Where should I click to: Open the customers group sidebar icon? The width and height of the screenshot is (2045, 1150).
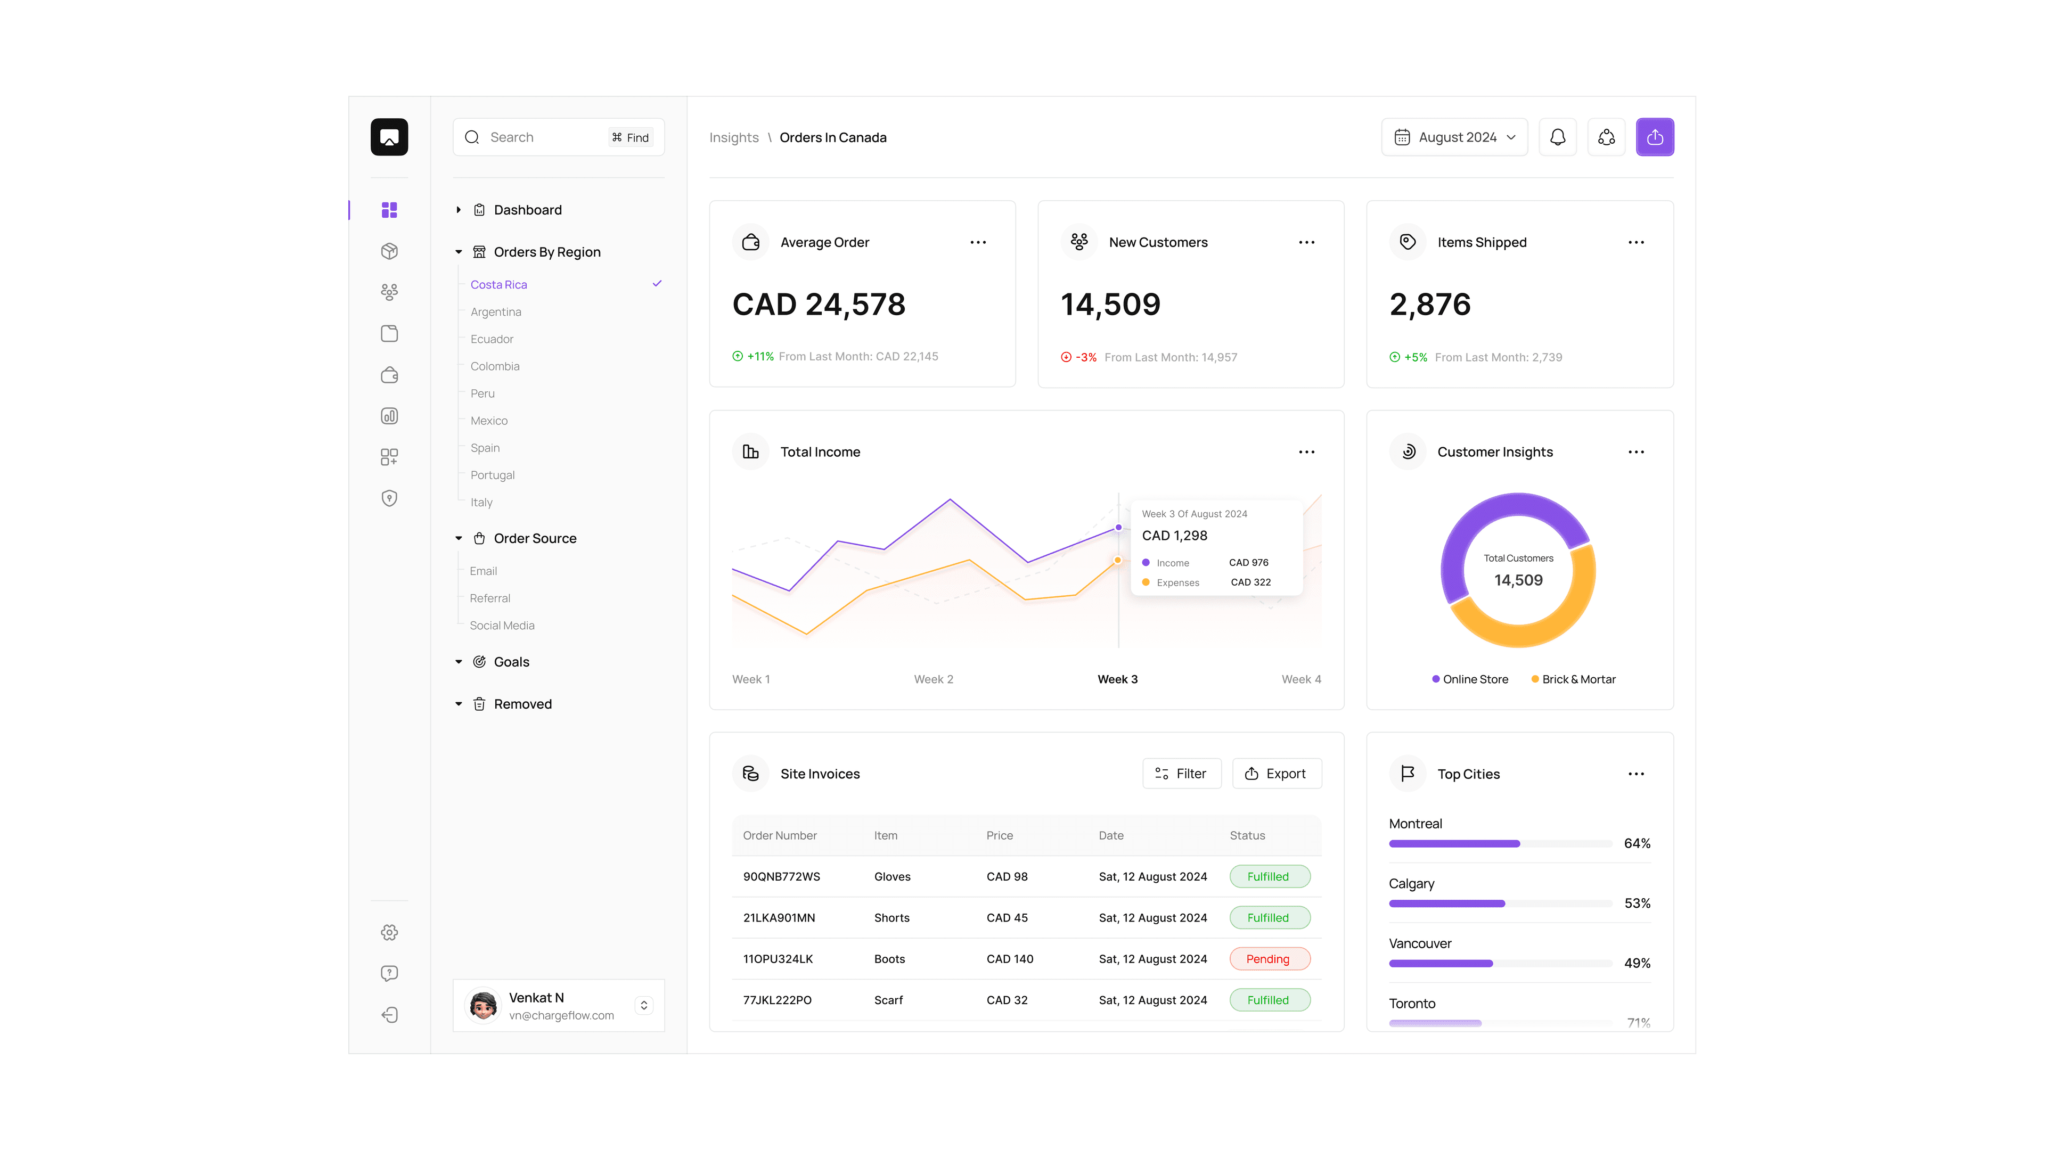coord(389,292)
